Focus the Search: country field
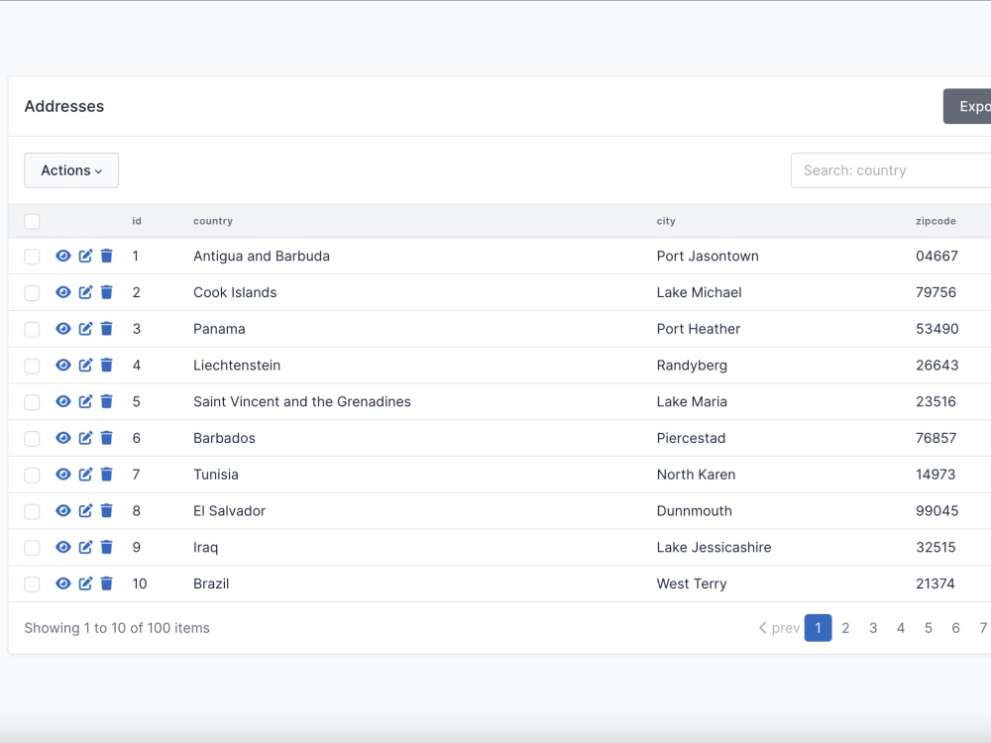Screen dimensions: 991x743 pos(891,170)
